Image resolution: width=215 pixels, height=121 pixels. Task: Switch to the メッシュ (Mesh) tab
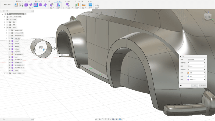(x=68, y=1)
